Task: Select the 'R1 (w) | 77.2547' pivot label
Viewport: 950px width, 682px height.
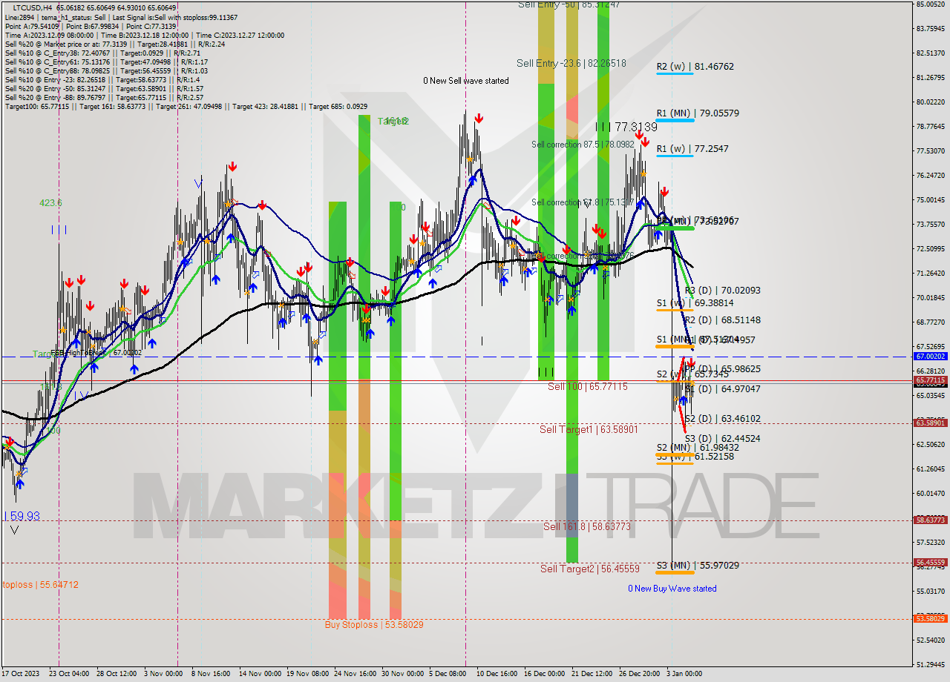Action: pyautogui.click(x=692, y=149)
